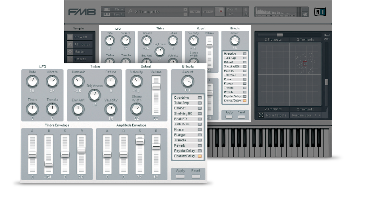365x210 pixels.
Task: Click the red record square in header
Action: 221,10
